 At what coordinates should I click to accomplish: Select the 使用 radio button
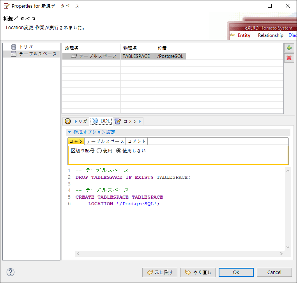[99, 151]
